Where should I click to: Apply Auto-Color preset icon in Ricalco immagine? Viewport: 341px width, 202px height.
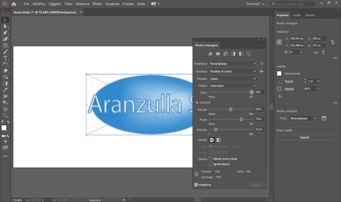210,54
